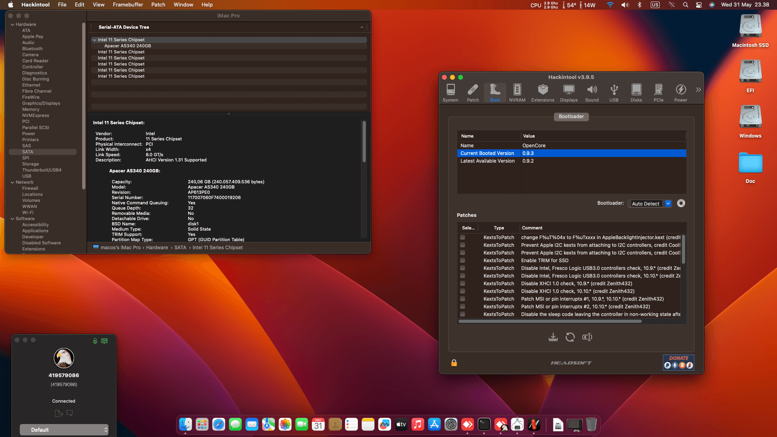Viewport: 777px width, 437px height.
Task: Open the NVRAM section of Hackintool
Action: [517, 92]
